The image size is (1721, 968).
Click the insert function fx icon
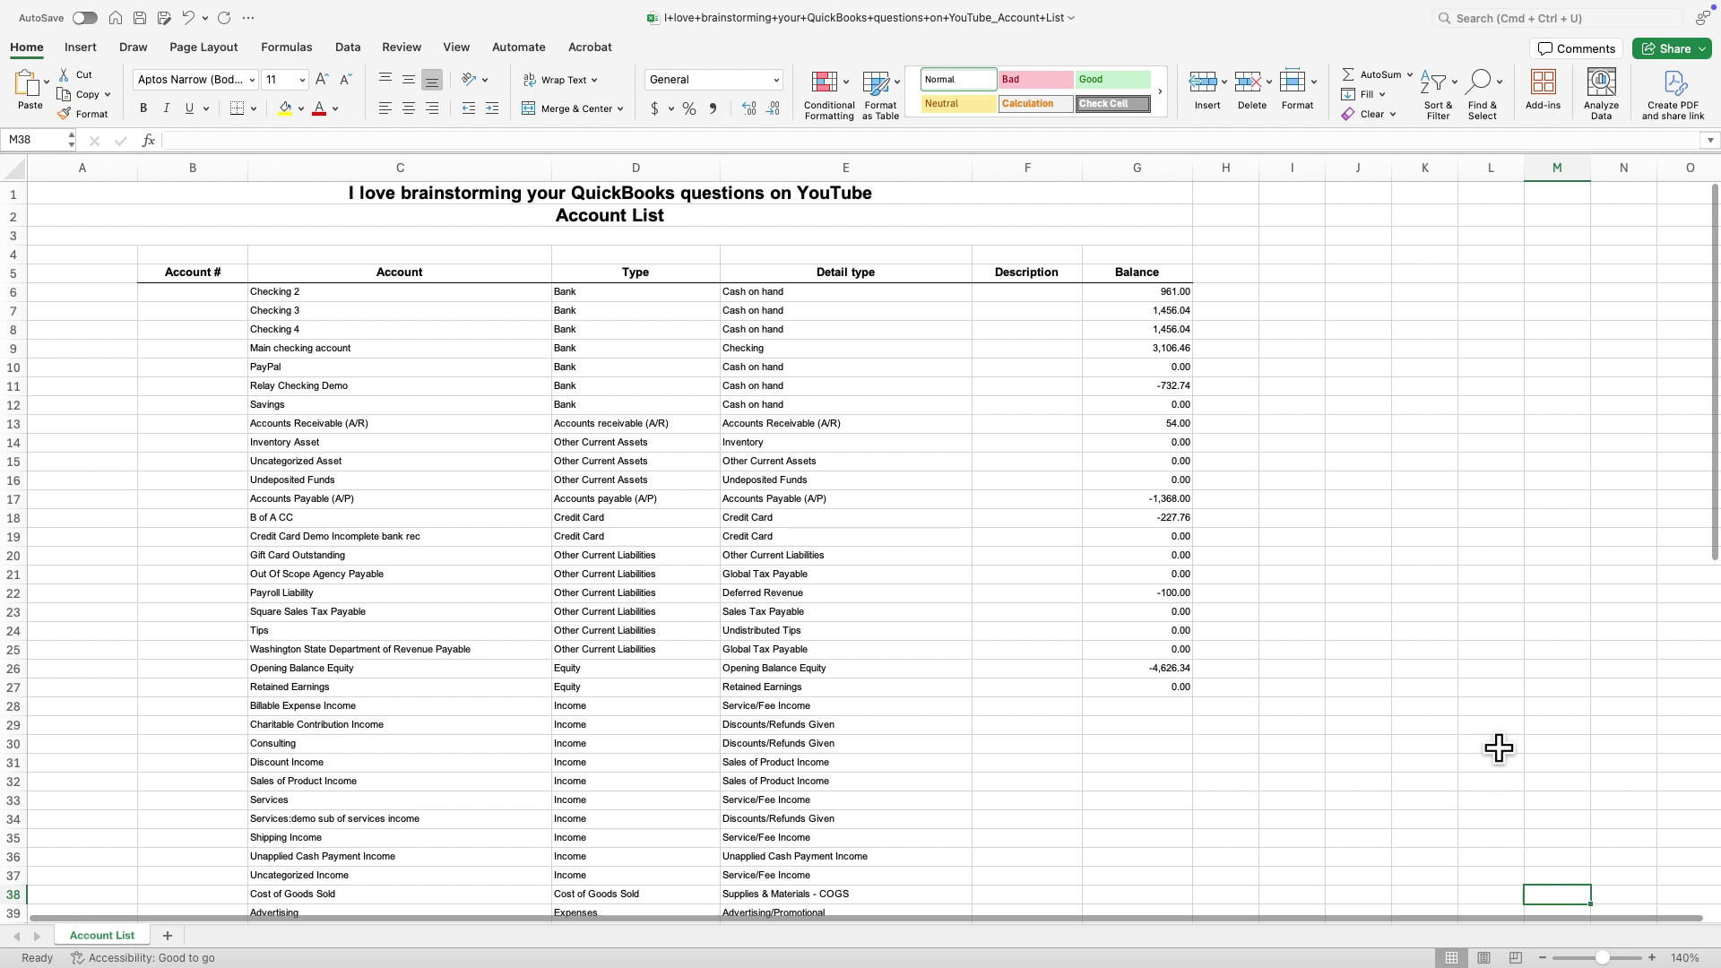149,141
